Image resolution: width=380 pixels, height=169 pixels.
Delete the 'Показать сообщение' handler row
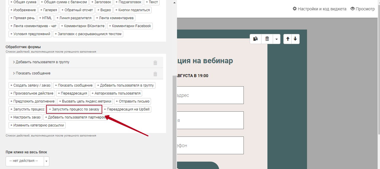coord(155,74)
